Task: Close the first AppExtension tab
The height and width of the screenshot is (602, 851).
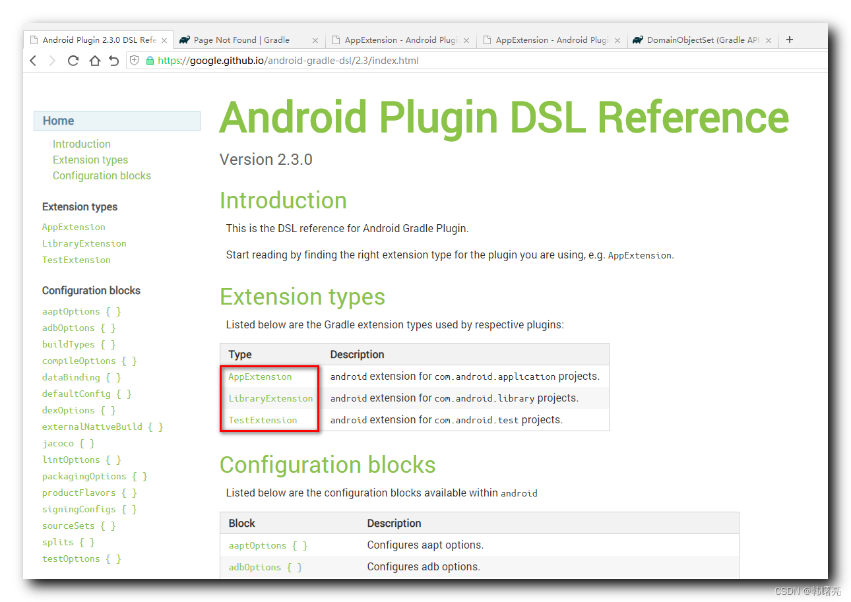Action: point(466,40)
